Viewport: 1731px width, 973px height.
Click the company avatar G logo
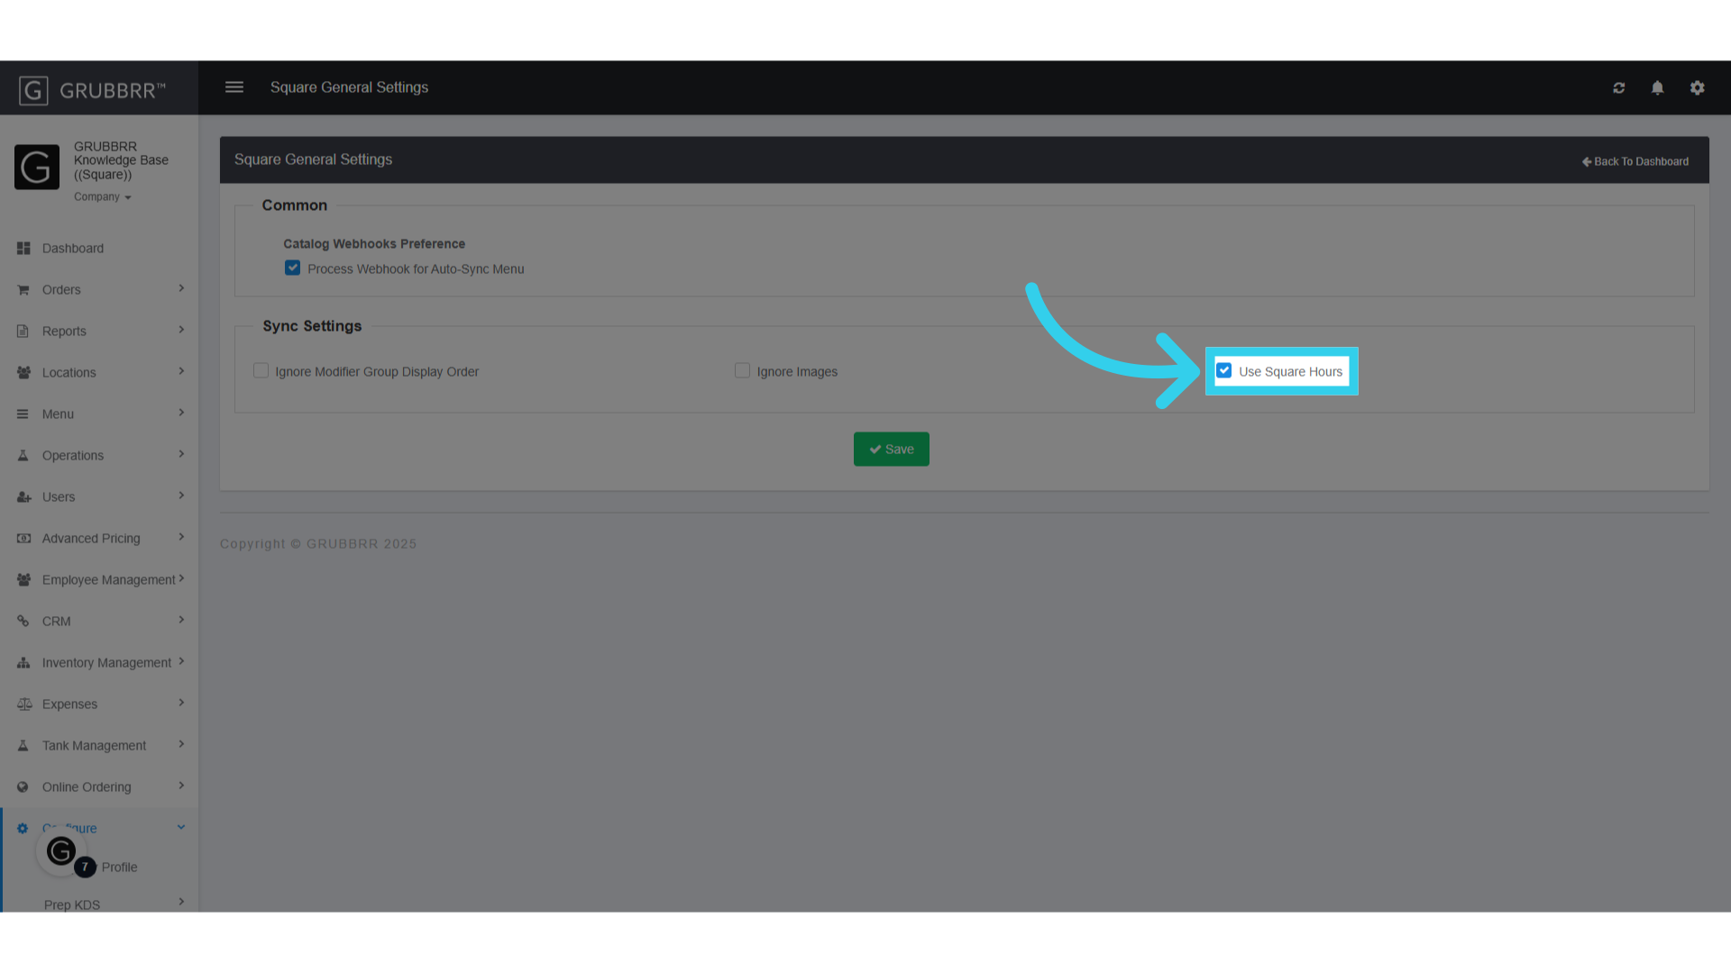(x=37, y=167)
